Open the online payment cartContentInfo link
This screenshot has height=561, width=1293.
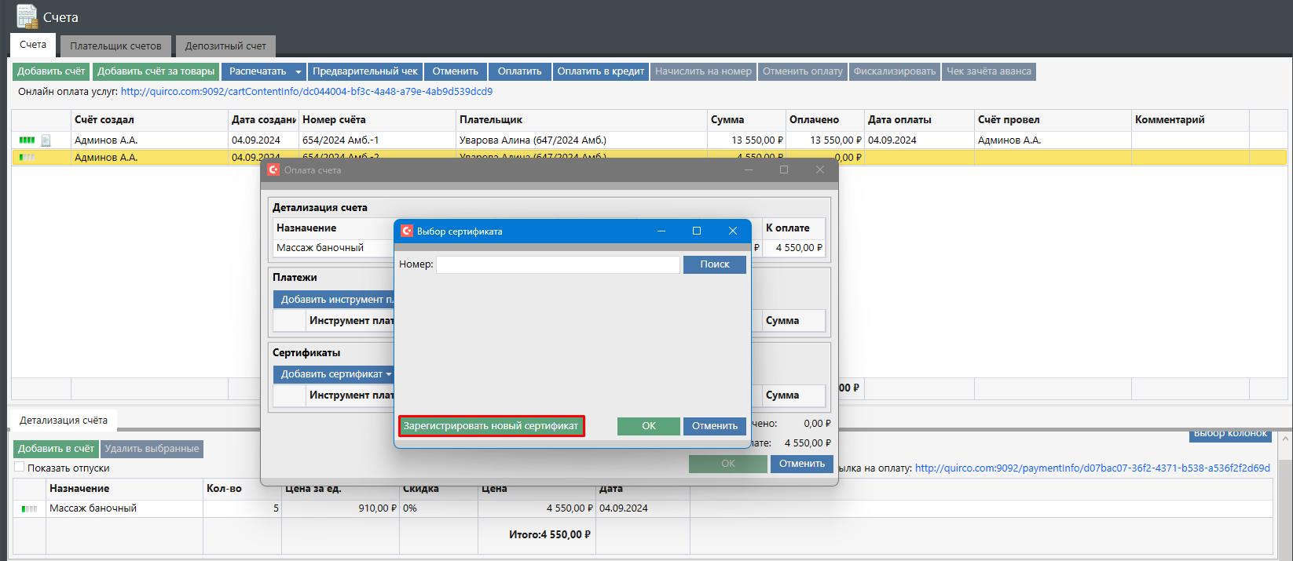[x=306, y=92]
